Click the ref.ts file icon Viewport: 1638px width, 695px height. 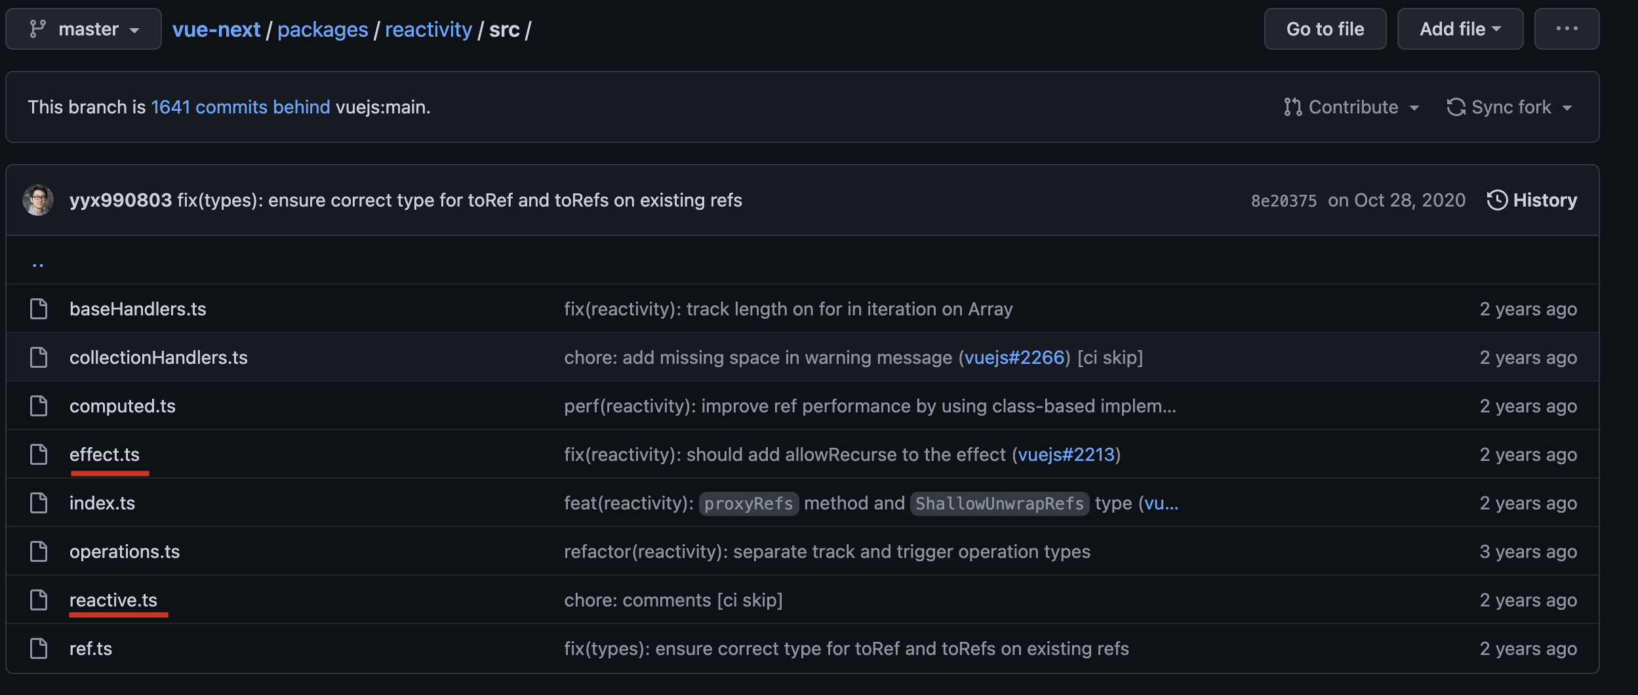click(39, 648)
